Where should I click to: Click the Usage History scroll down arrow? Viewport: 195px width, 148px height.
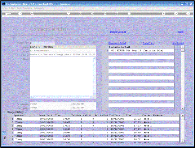182,141
